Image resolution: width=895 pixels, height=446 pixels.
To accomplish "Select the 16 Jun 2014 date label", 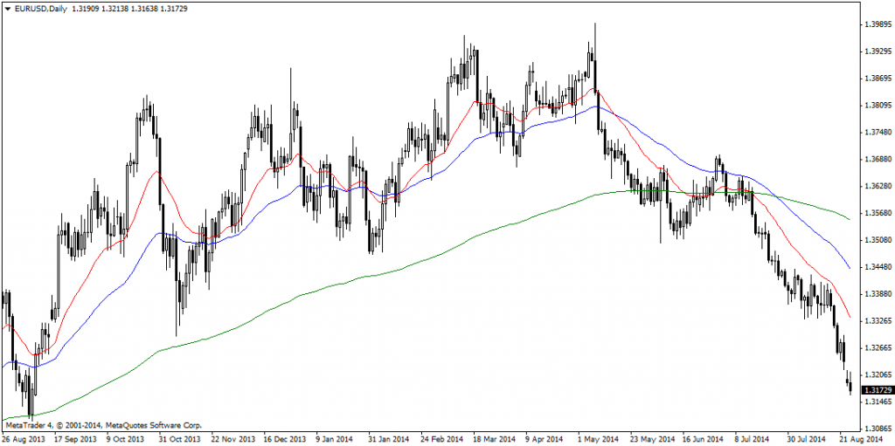I will point(704,438).
